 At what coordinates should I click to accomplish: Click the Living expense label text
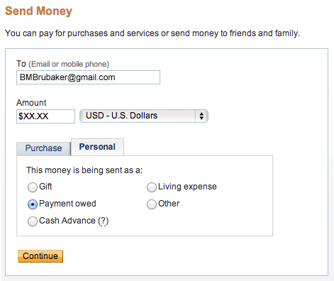pyautogui.click(x=187, y=187)
